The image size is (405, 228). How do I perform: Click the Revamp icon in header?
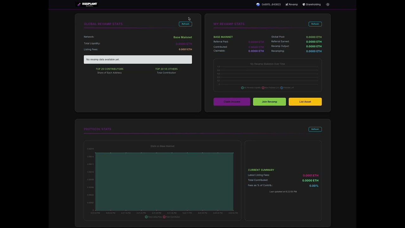(x=287, y=4)
